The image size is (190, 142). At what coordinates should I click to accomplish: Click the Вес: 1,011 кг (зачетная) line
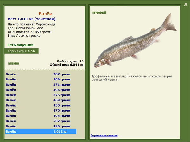point(32,19)
